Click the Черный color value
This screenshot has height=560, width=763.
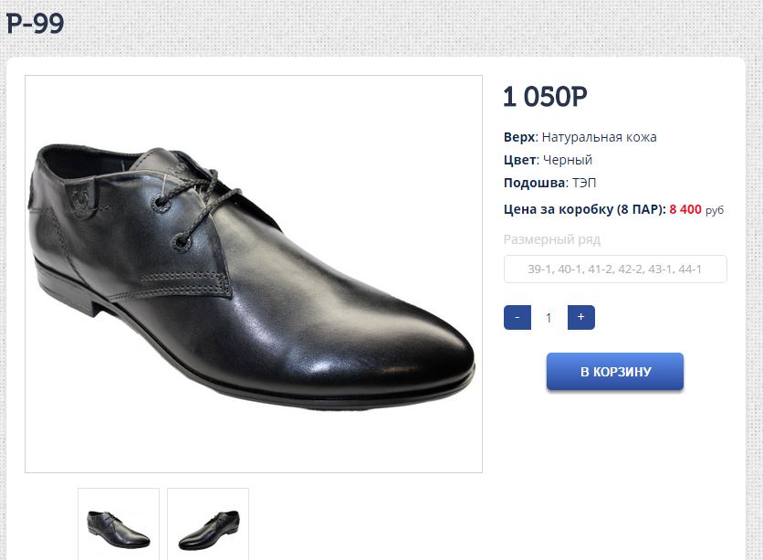click(x=568, y=160)
